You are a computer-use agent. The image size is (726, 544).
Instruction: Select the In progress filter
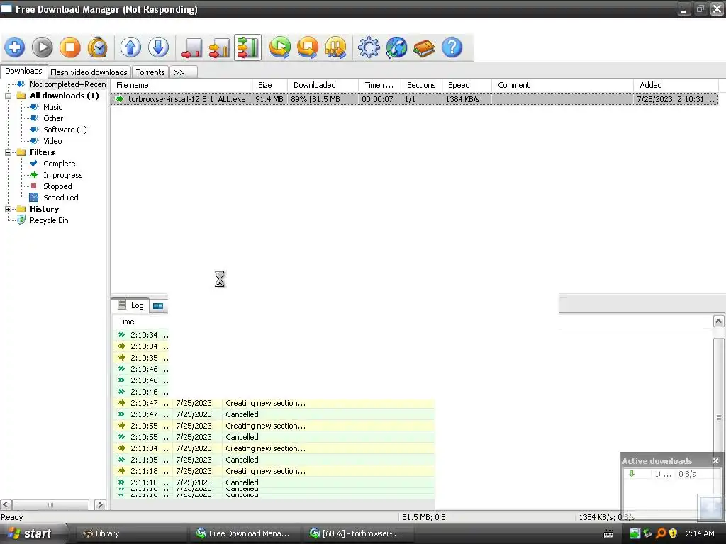pyautogui.click(x=63, y=175)
